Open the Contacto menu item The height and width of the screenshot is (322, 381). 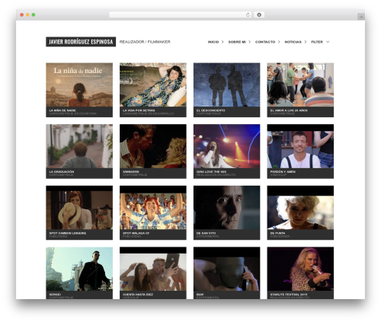[x=265, y=42]
